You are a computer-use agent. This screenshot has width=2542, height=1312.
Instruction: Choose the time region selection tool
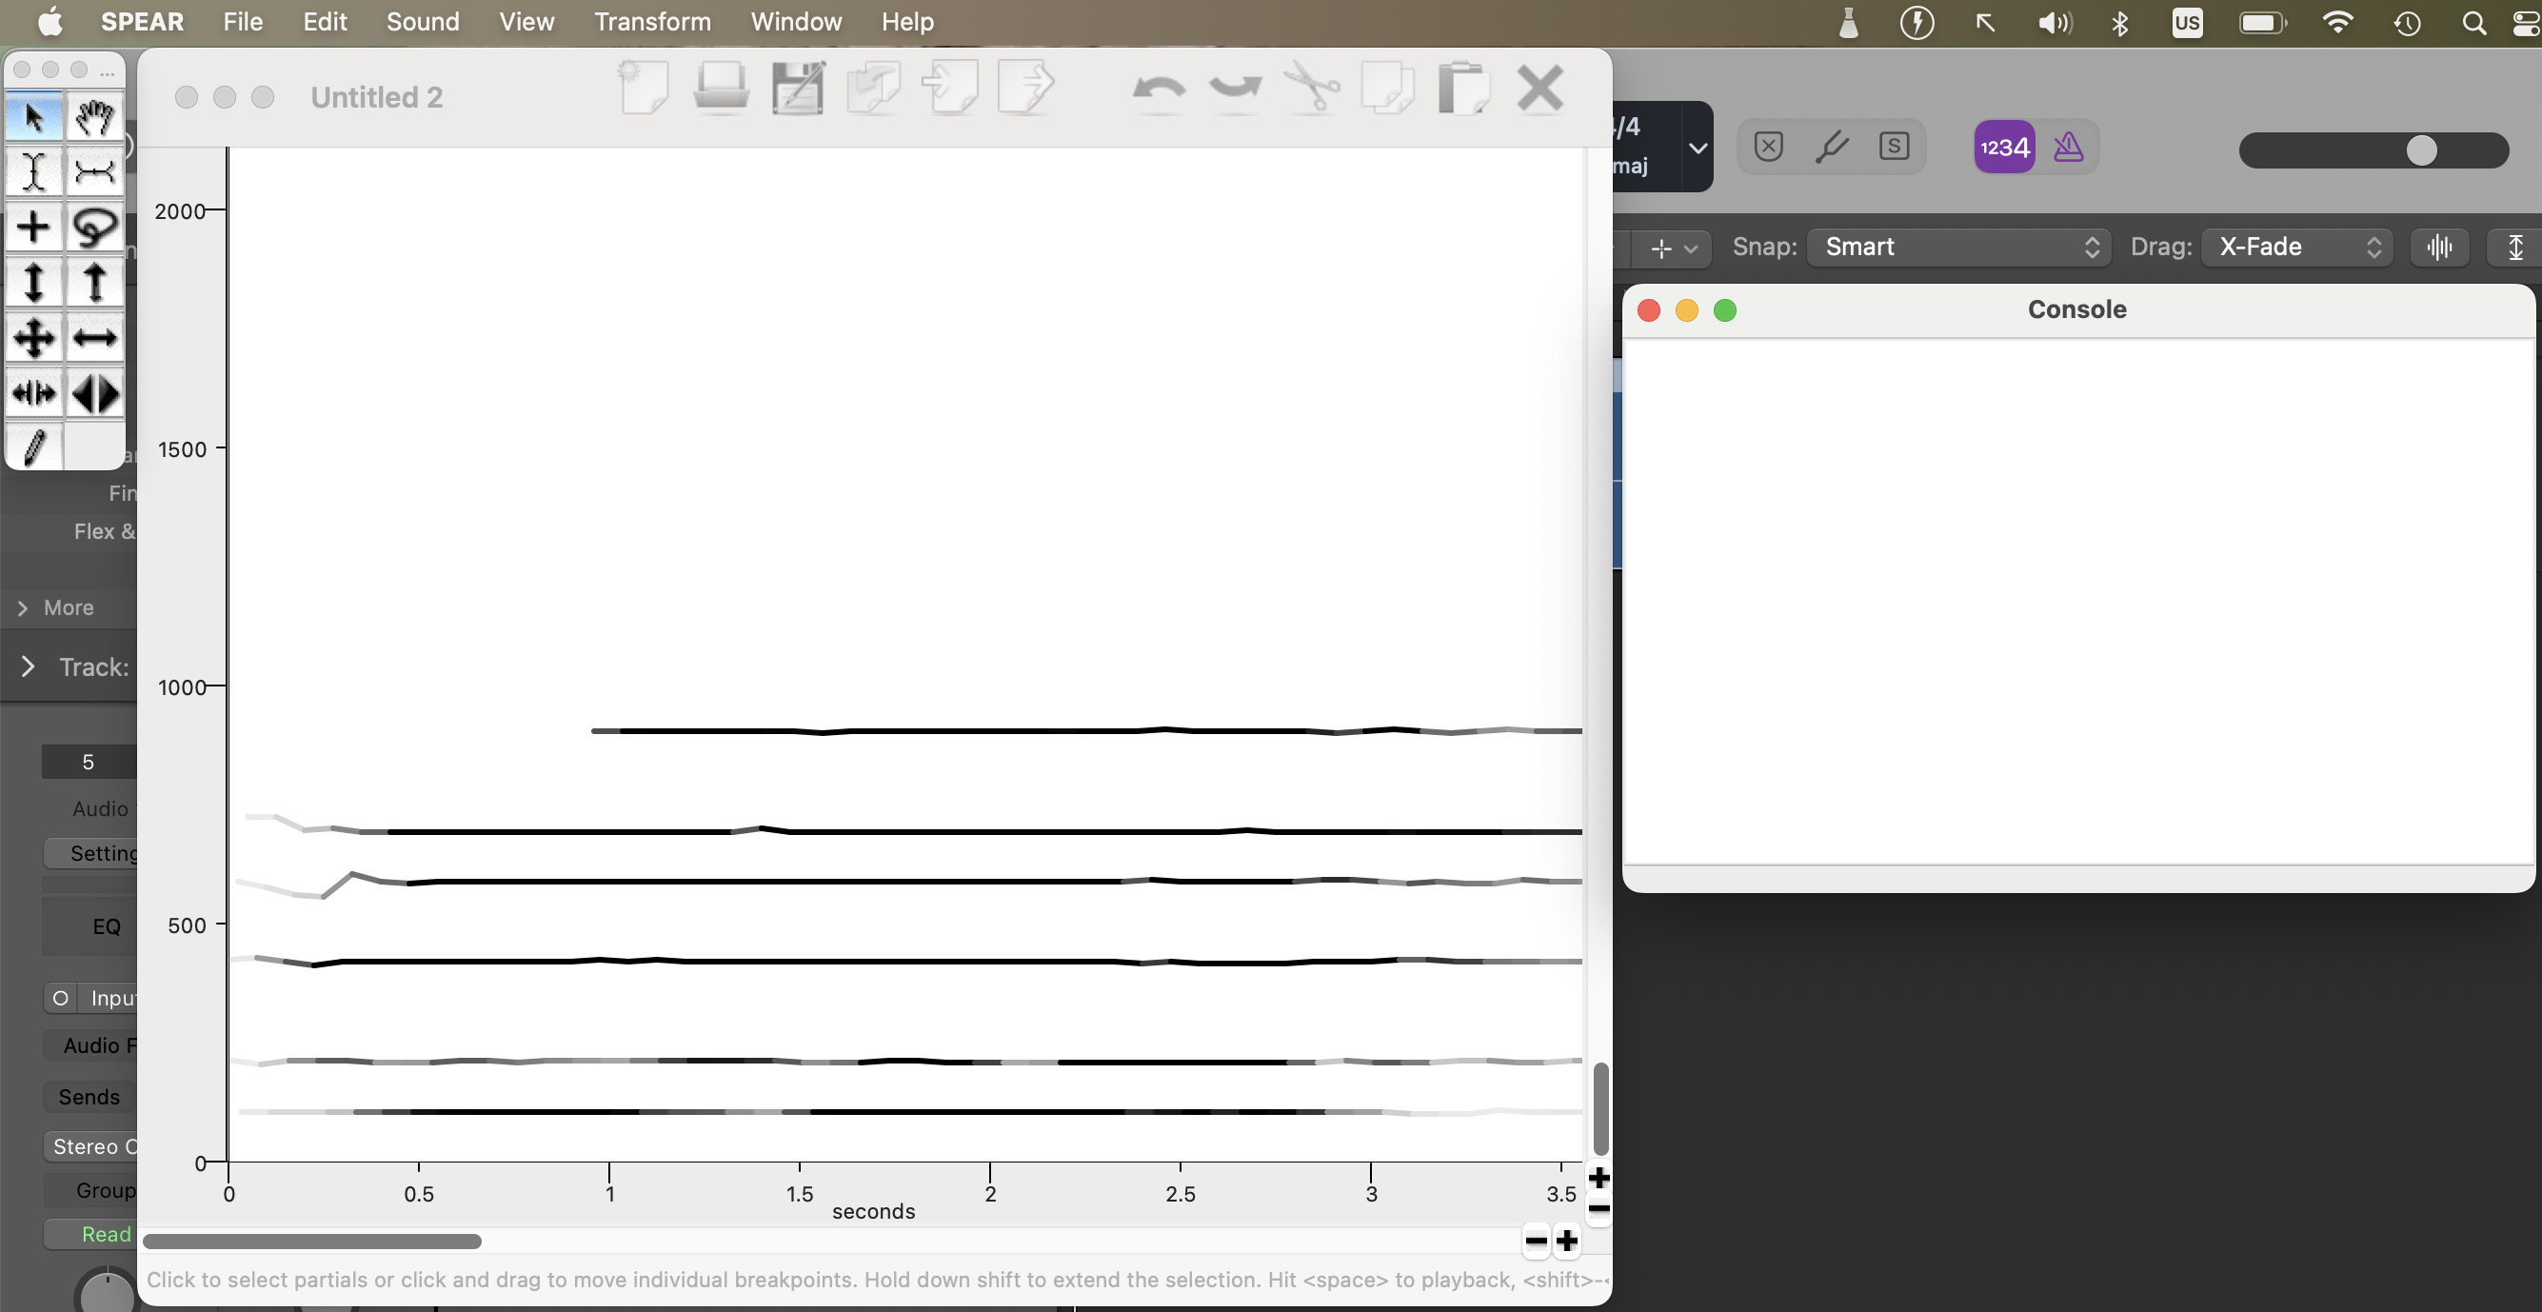click(33, 172)
